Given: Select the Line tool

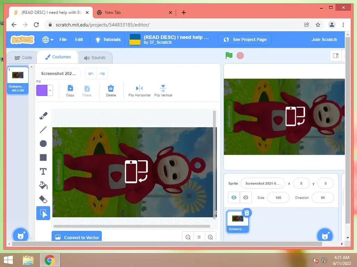Looking at the screenshot, I should point(43,130).
